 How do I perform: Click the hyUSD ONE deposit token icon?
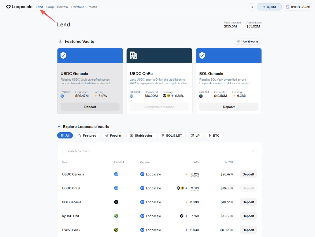click(x=116, y=216)
